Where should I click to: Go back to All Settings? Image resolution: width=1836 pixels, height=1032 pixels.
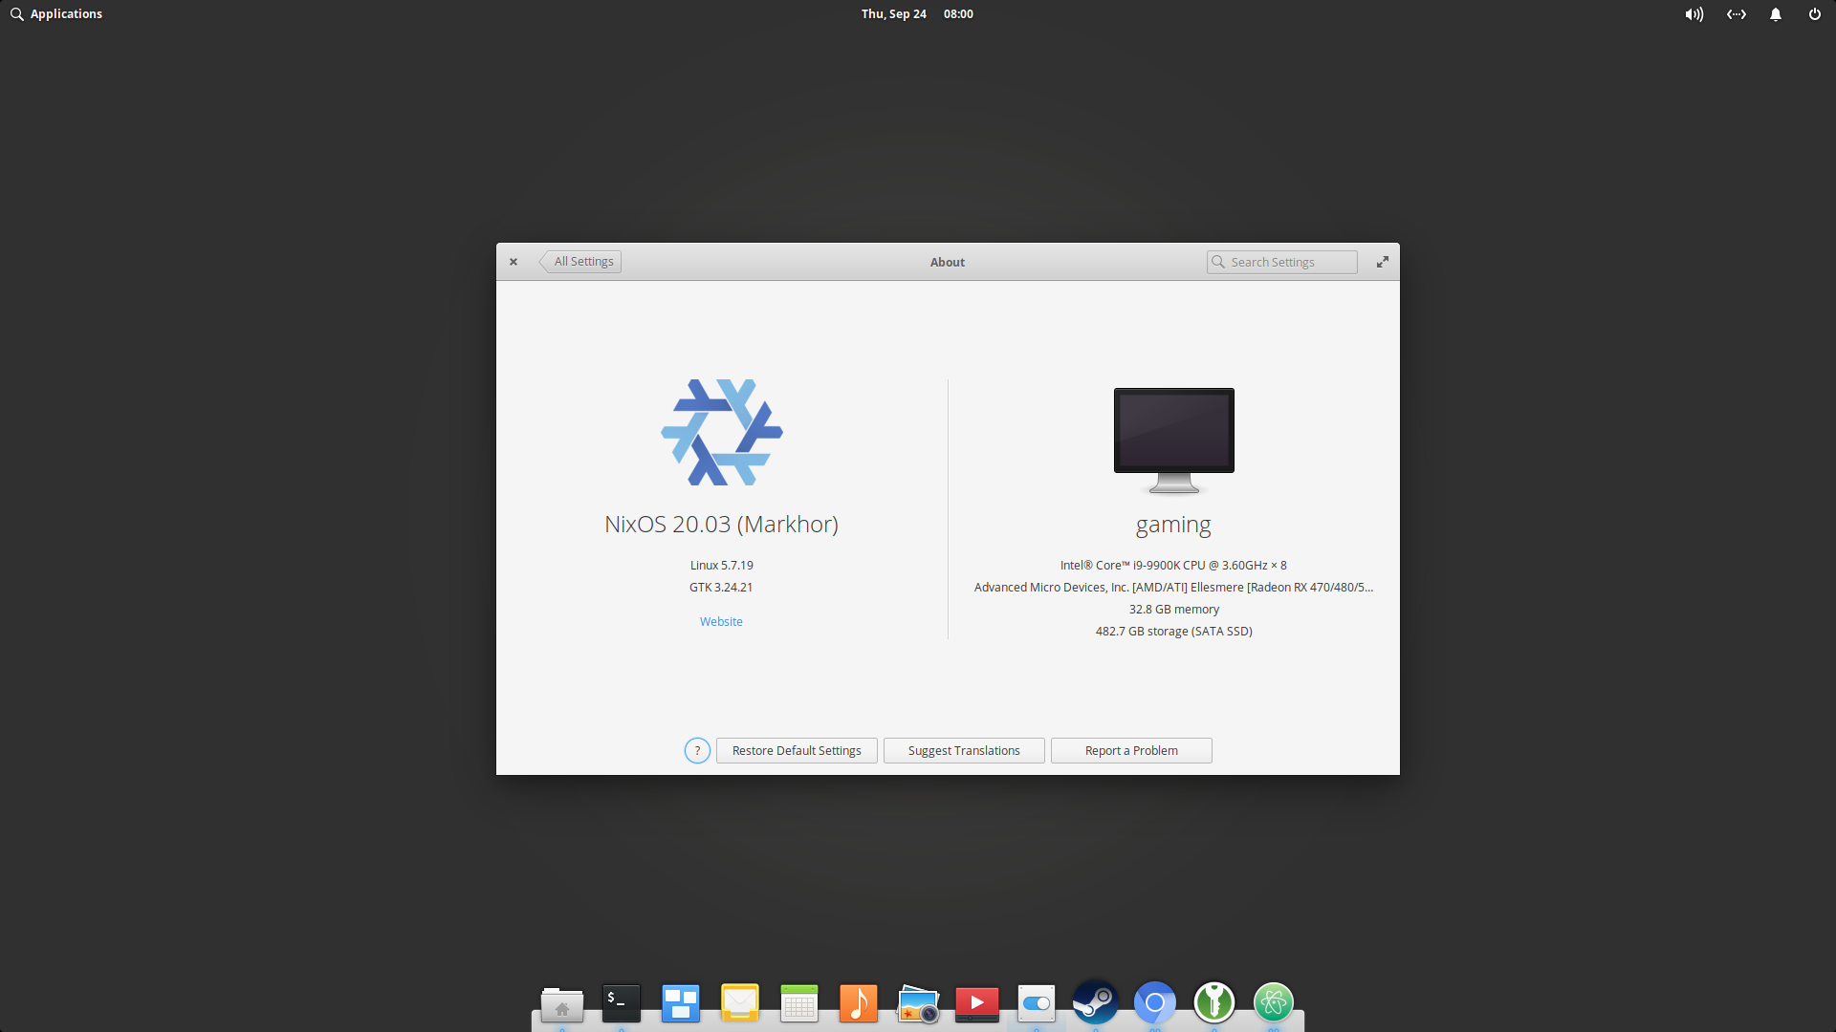click(x=581, y=262)
